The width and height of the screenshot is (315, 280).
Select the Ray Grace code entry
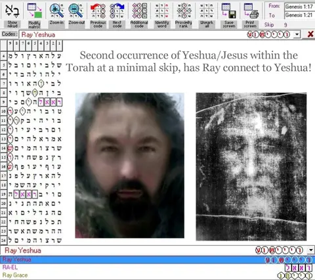coord(157,275)
